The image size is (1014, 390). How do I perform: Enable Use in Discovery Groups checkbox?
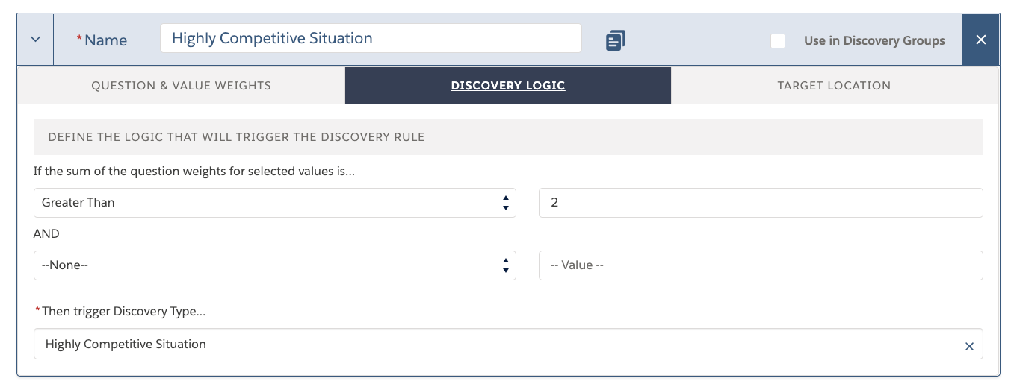pos(778,41)
